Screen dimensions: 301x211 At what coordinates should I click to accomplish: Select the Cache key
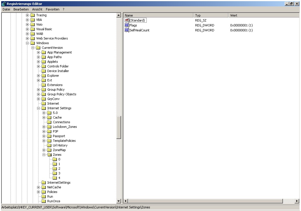pos(57,117)
